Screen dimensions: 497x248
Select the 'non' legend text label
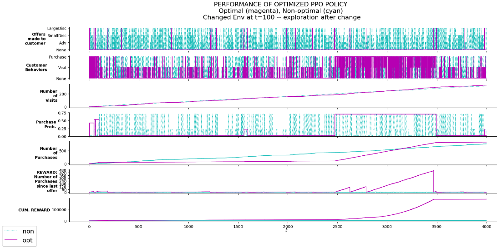tap(28, 232)
